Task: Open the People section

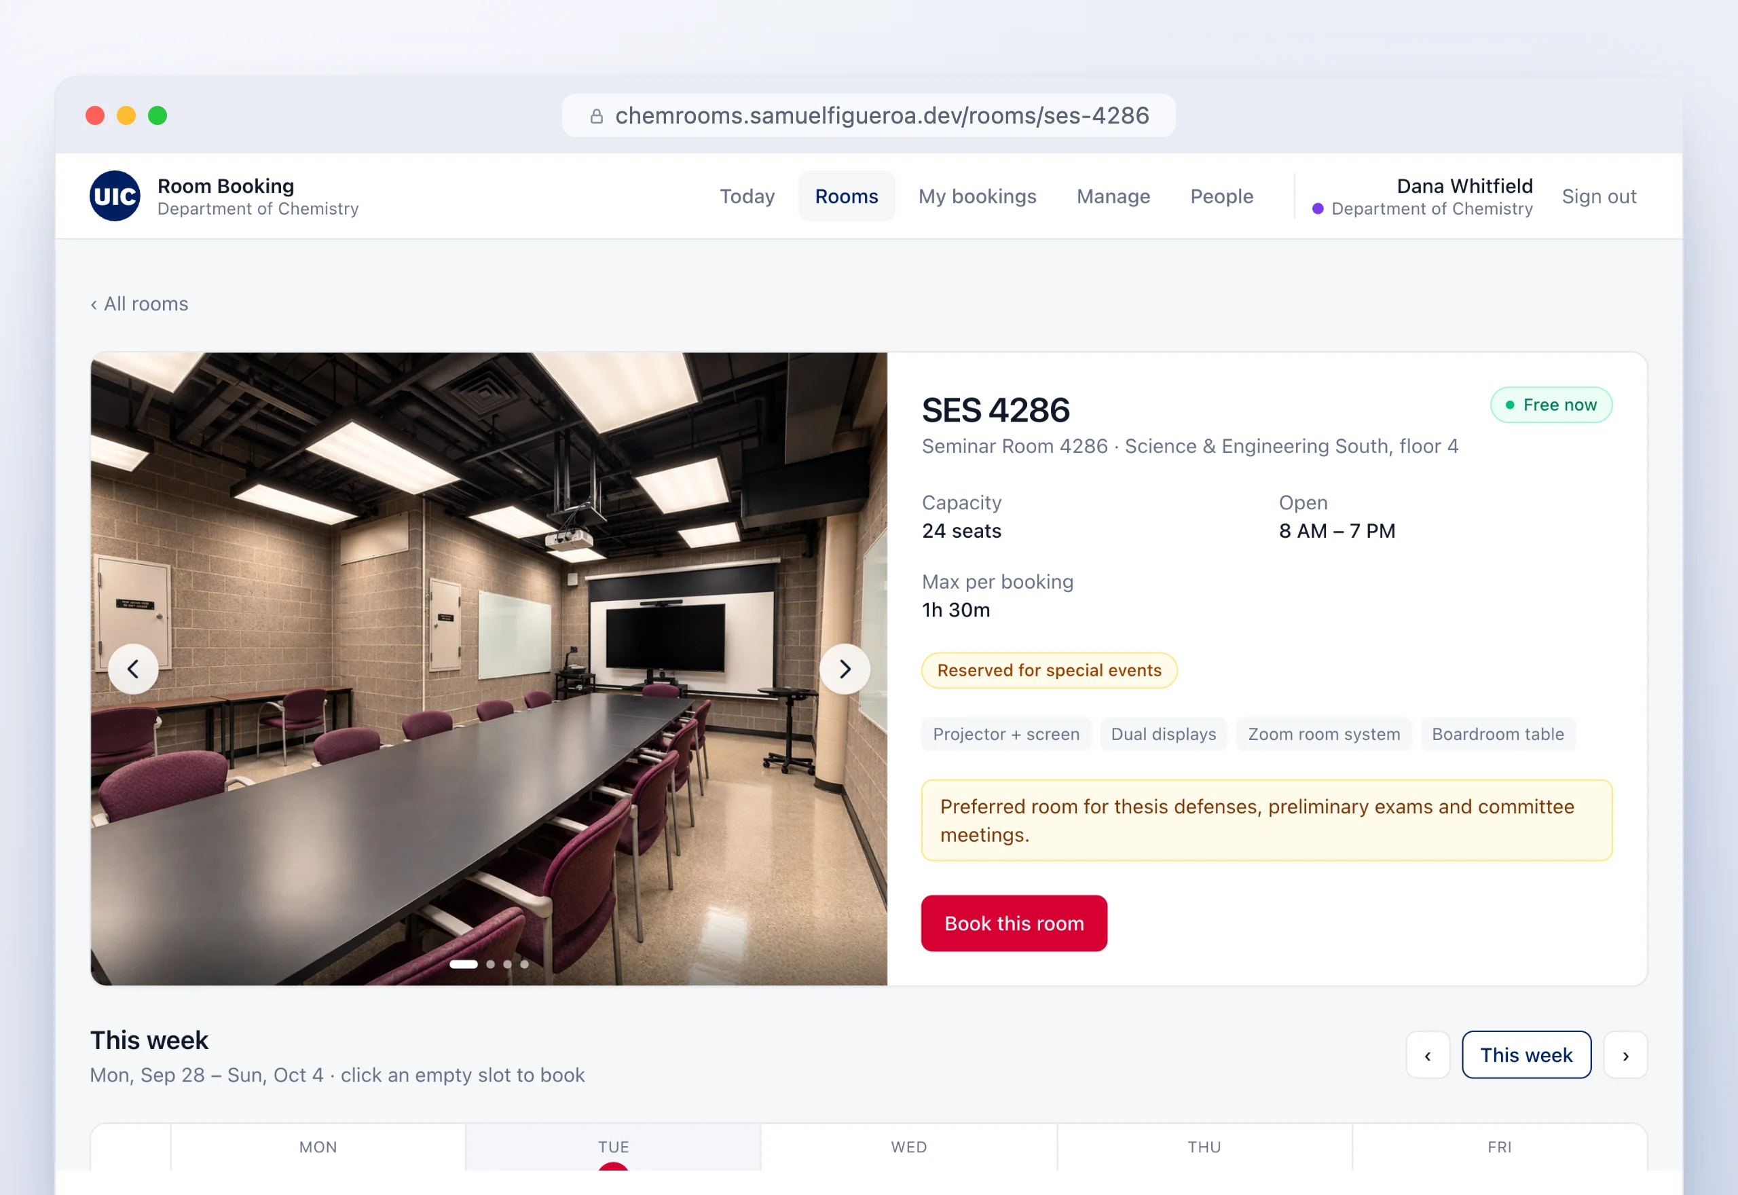Action: 1221,196
